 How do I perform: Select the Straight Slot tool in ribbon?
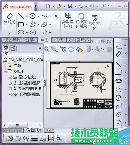coord(21,32)
